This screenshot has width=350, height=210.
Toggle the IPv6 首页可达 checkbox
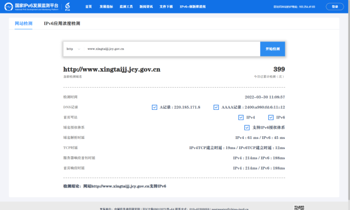[271, 117]
